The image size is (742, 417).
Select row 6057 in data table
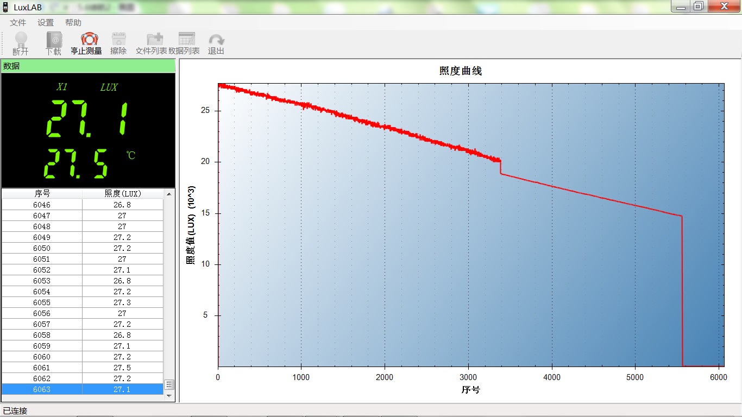tap(83, 324)
